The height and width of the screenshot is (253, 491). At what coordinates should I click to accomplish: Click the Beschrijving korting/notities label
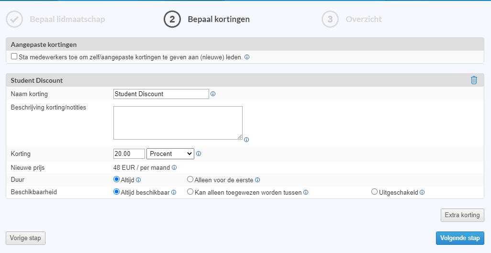48,108
